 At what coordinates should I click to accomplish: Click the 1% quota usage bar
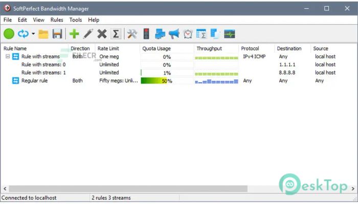167,73
